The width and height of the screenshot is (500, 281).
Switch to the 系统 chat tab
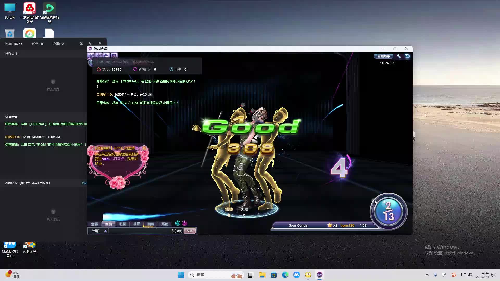point(165,224)
